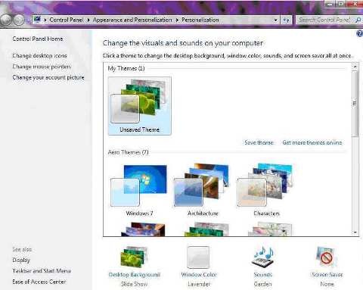Open Get more themes online link
The width and height of the screenshot is (363, 290).
point(312,142)
